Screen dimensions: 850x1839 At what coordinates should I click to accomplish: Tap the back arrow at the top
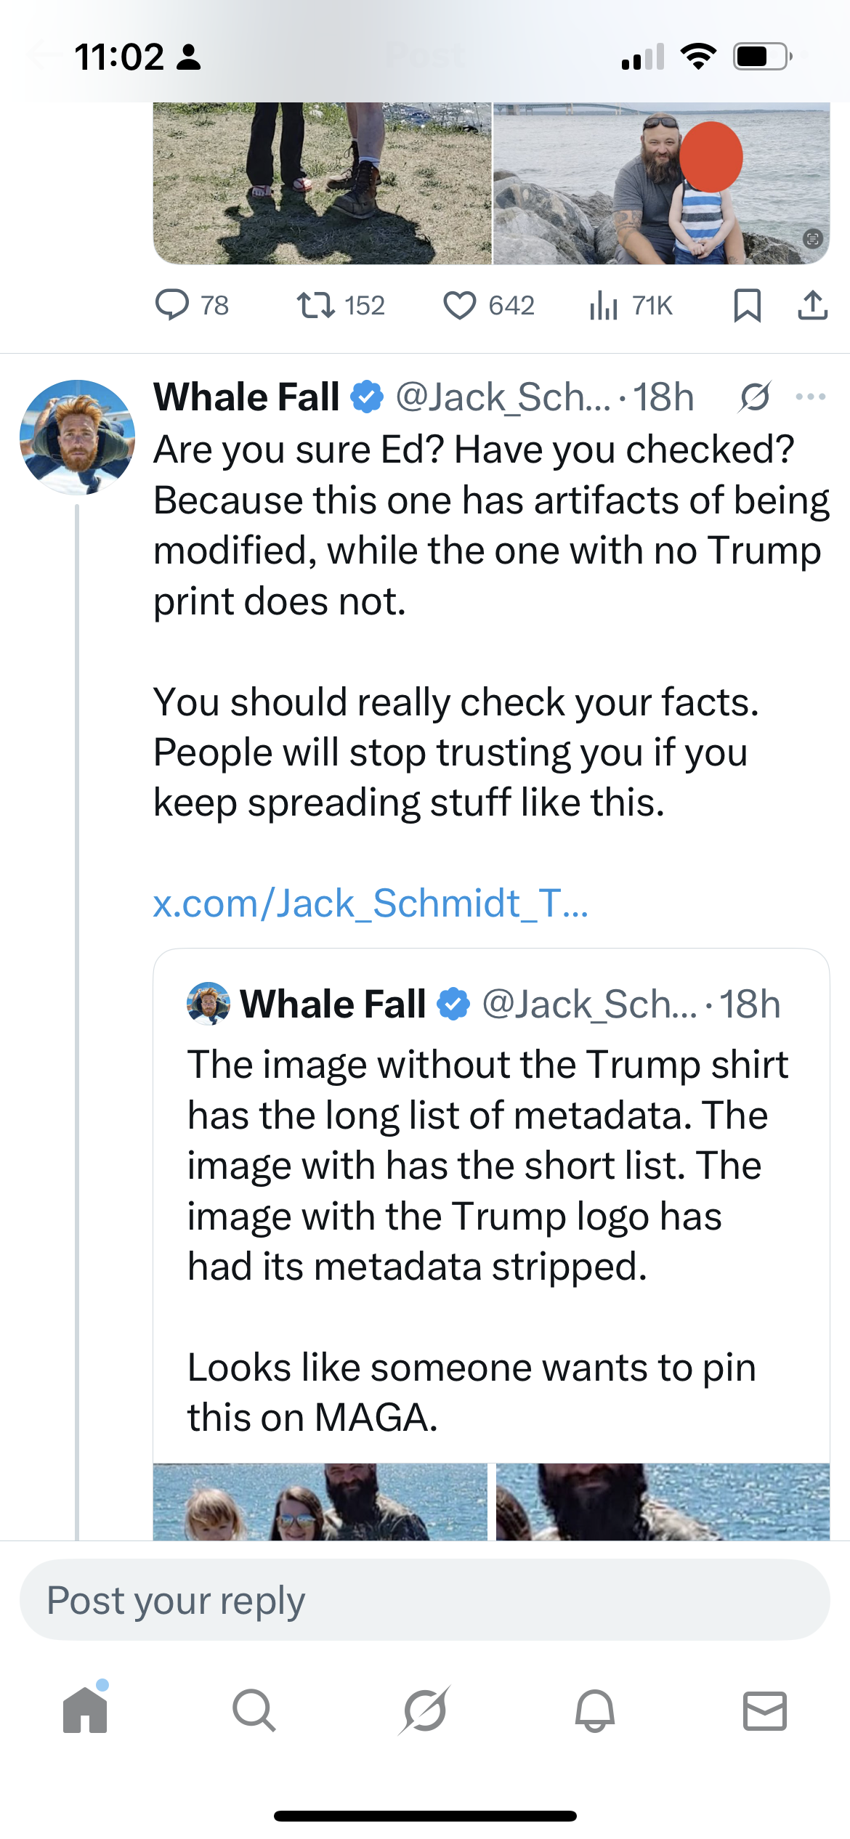(x=44, y=55)
